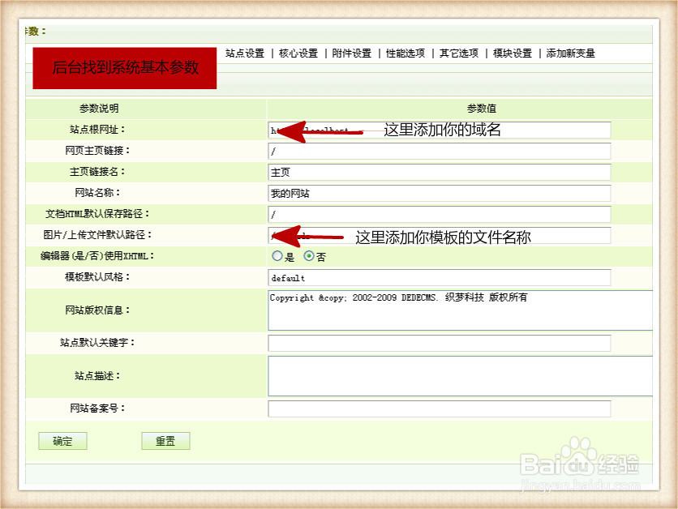Open the 模块设置 tab

(x=513, y=53)
